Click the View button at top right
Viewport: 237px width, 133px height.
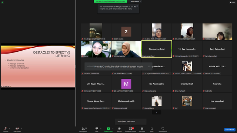pyautogui.click(x=233, y=3)
